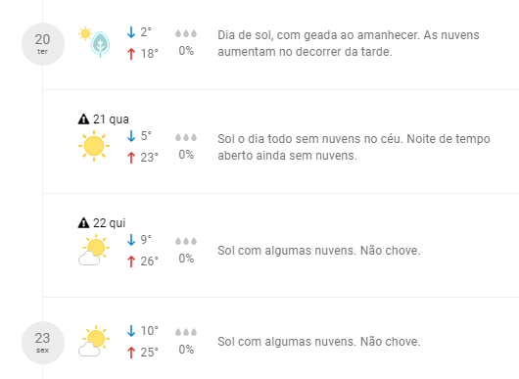Click the 'Sol o dia todo' forecast text

pyautogui.click(x=354, y=147)
